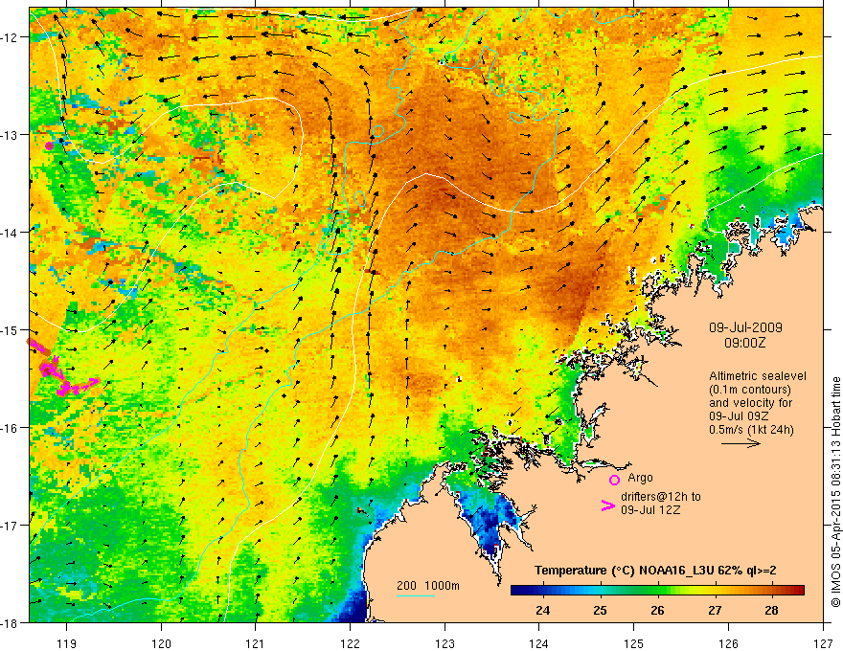Click the IMOS copyright timestamp text

coord(835,492)
